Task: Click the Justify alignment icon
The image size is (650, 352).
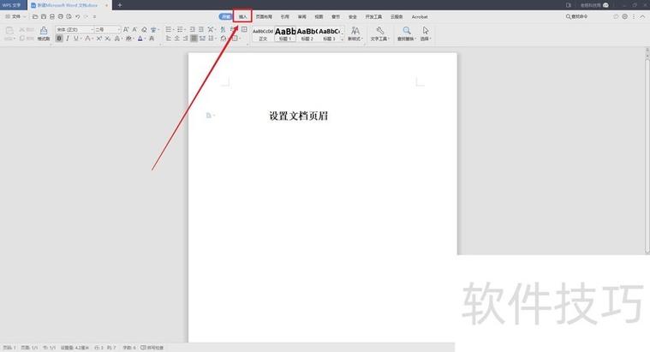Action: (x=194, y=39)
